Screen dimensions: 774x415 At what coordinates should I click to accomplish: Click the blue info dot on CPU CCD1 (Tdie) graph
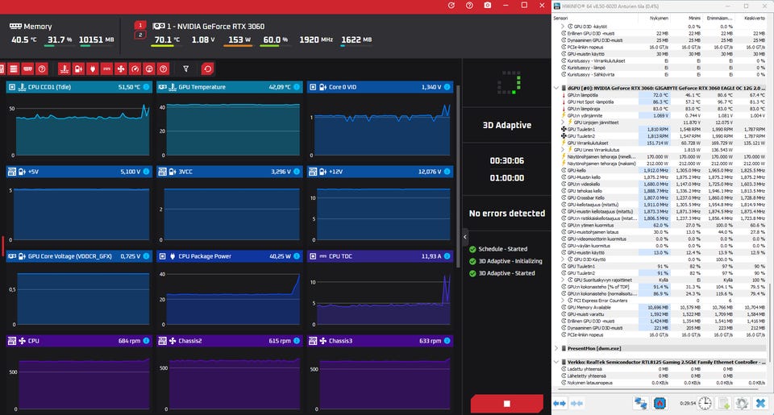click(146, 87)
